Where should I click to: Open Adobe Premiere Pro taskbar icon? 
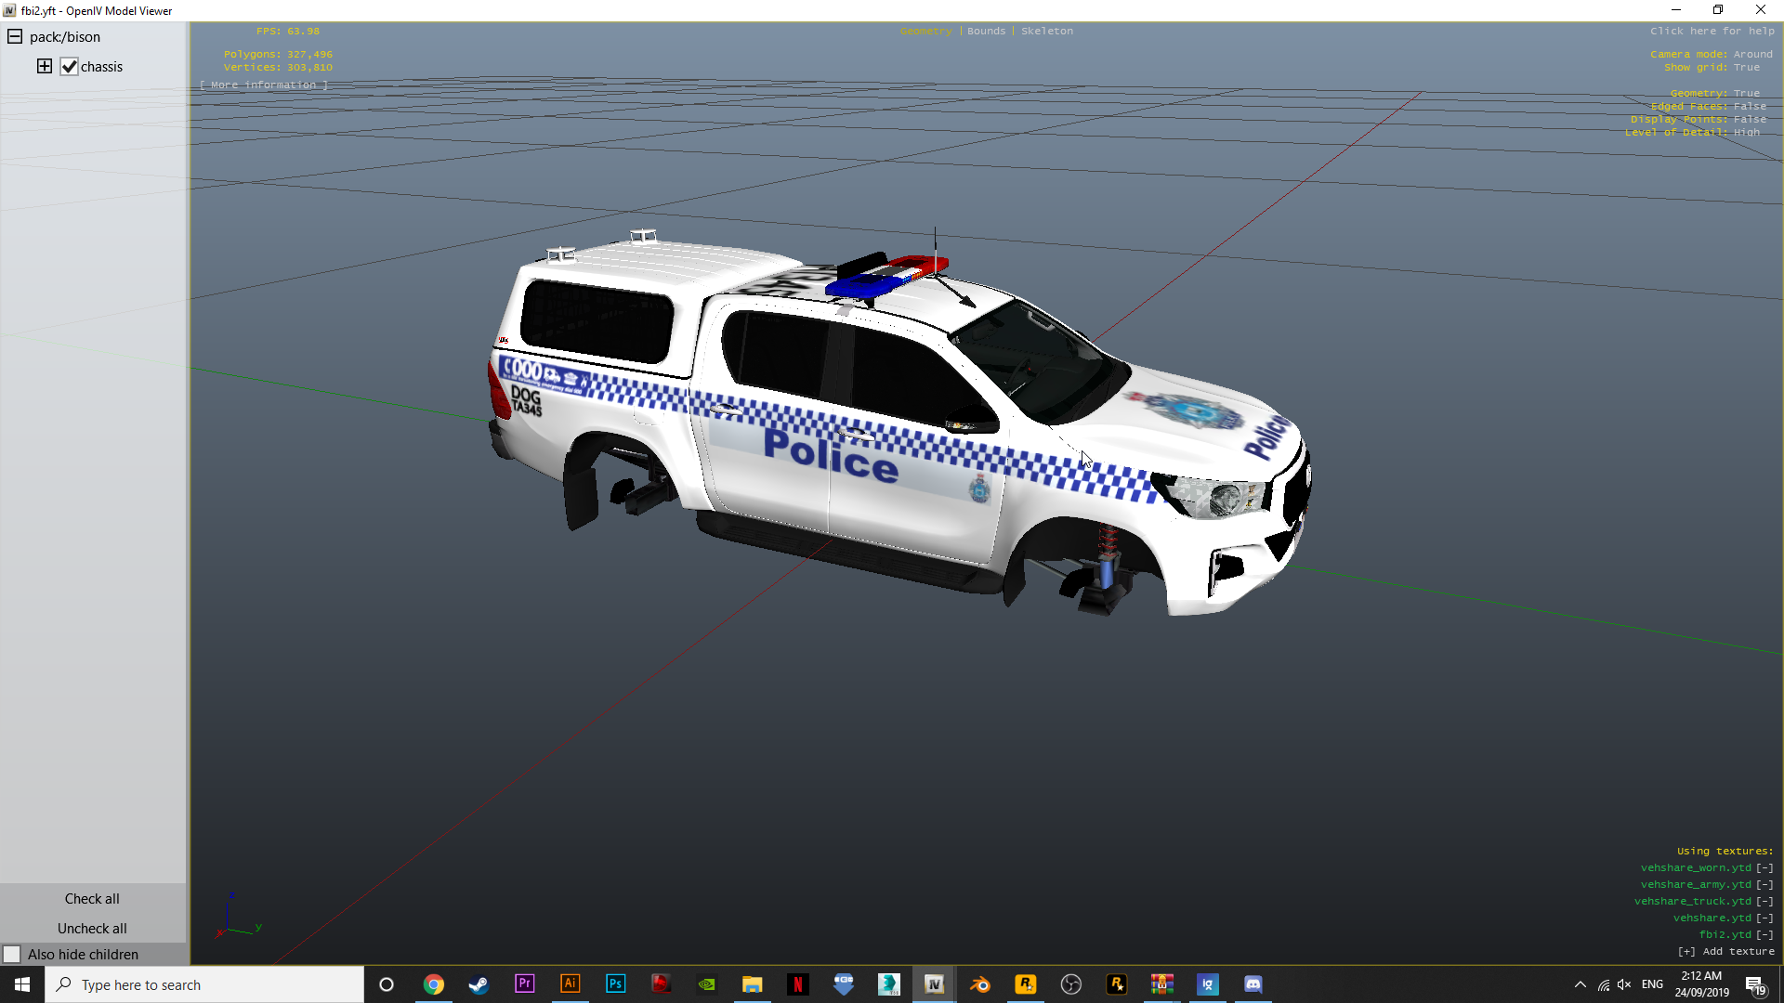click(524, 984)
